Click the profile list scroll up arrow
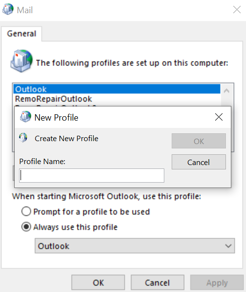 point(226,91)
